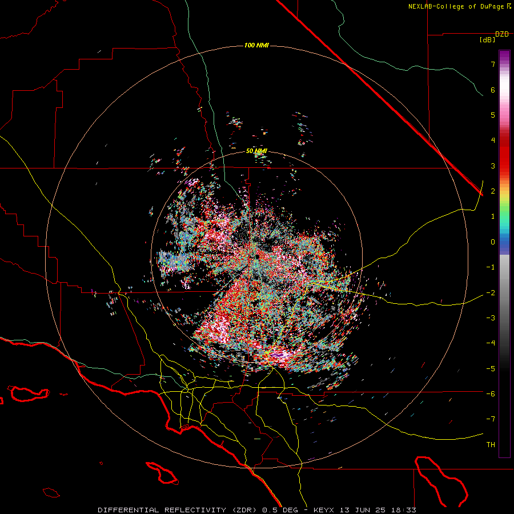This screenshot has height=514, width=514.
Task: Click the DIFFERENTIAL REFLECTIVITY (ZDR) caption text
Action: [178, 510]
